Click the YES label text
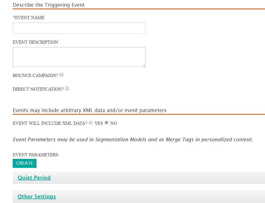Screen dimensions: 265x203 99,123
